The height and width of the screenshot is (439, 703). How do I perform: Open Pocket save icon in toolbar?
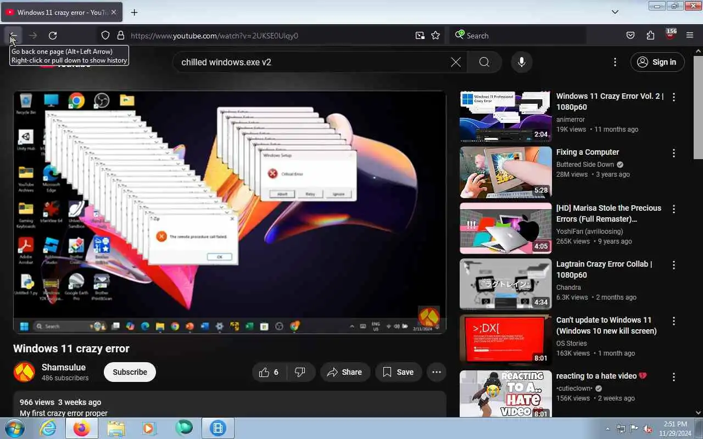coord(631,36)
